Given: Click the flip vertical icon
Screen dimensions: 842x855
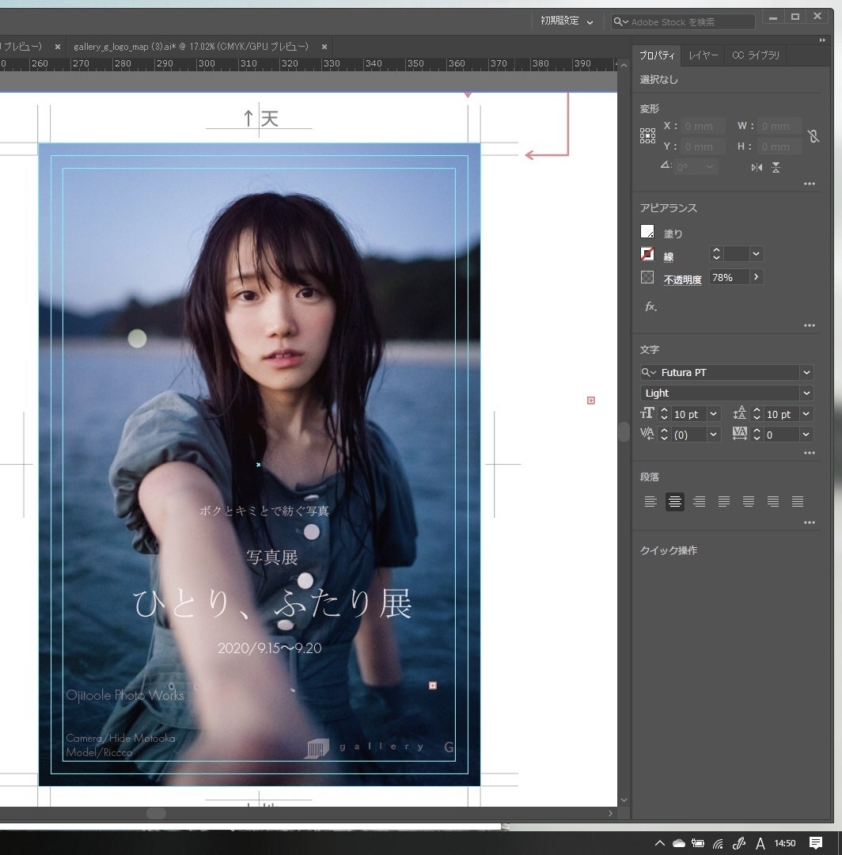Looking at the screenshot, I should point(776,167).
